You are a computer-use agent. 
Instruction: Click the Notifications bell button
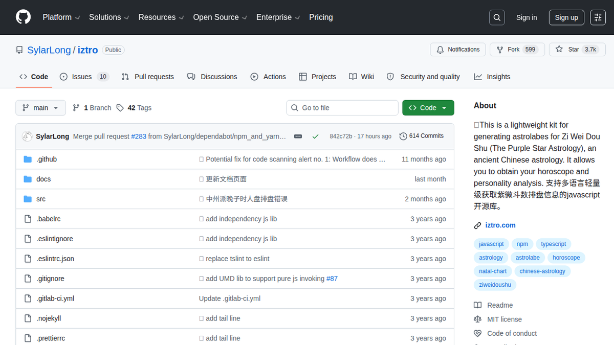click(458, 50)
